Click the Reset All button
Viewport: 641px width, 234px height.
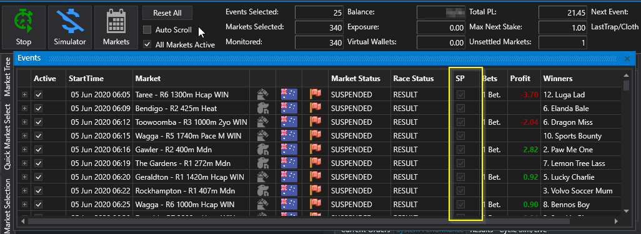pyautogui.click(x=167, y=12)
